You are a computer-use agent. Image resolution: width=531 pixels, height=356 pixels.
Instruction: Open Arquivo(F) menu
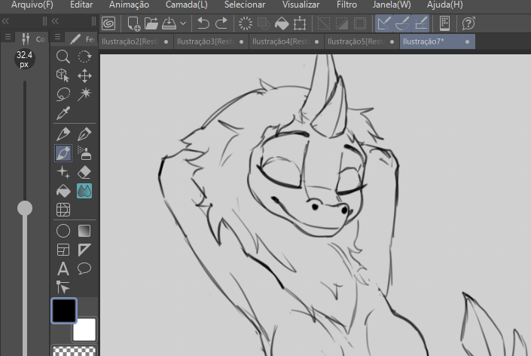32,5
